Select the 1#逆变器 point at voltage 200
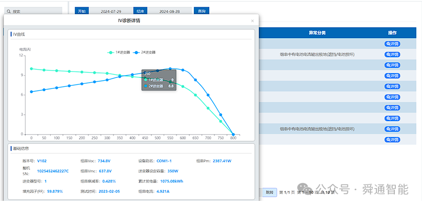 (x=82, y=72)
